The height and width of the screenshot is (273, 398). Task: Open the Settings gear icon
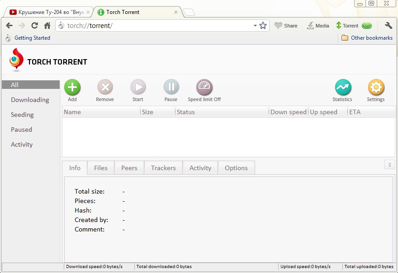coord(376,87)
